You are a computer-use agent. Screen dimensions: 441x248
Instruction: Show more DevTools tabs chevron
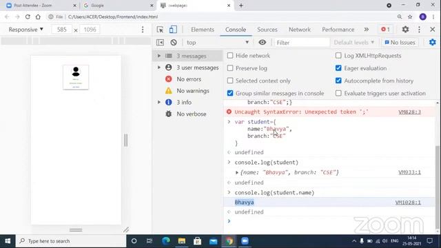pyautogui.click(x=366, y=29)
